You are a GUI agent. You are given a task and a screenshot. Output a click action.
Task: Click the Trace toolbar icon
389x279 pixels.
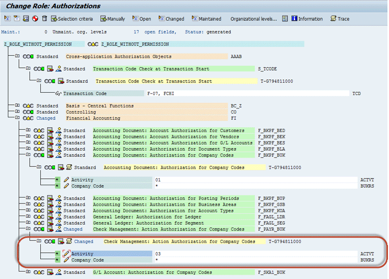coord(340,19)
